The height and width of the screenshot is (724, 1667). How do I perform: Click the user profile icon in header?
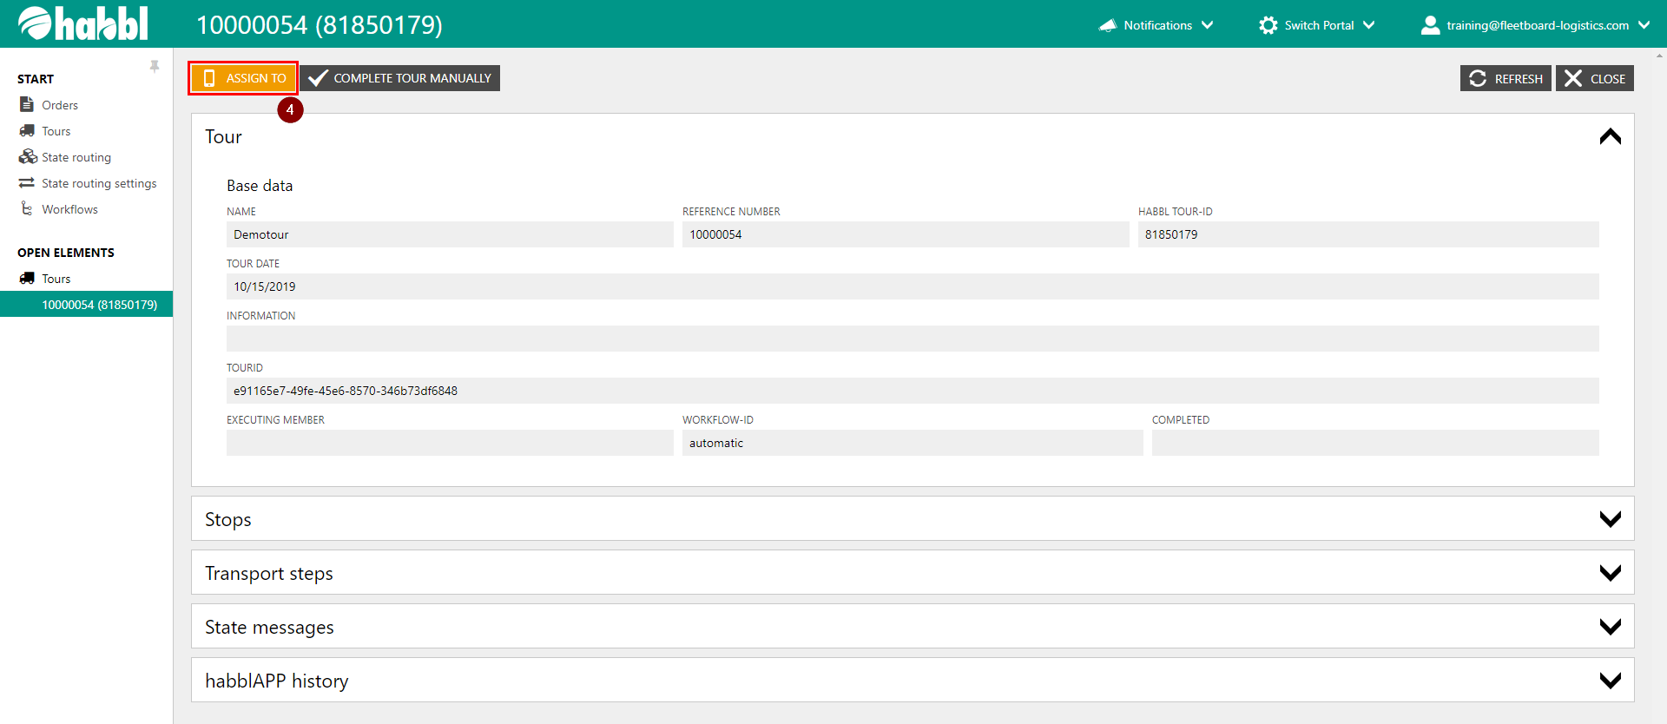(1430, 25)
